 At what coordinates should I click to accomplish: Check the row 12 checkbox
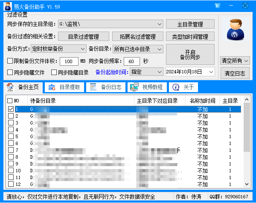point(11,184)
